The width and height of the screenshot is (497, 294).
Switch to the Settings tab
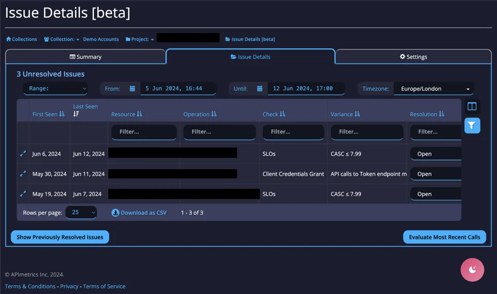pos(413,57)
